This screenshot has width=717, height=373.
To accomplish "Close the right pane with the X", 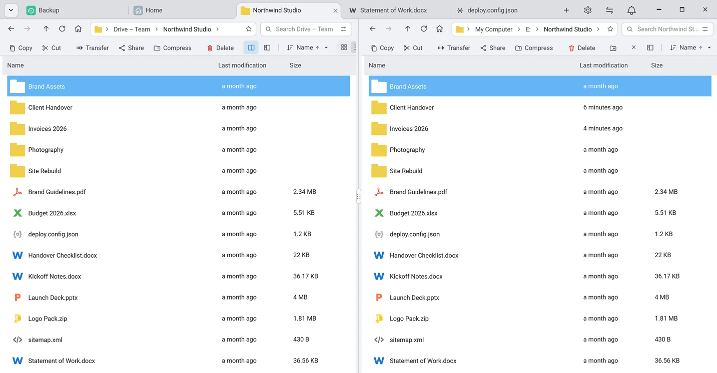I will [x=633, y=47].
